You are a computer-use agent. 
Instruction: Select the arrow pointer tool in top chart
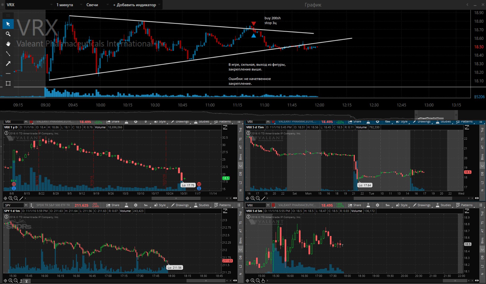(x=8, y=24)
